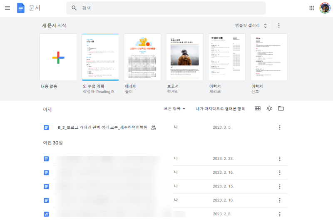Open the file picker folder icon
333x222 pixels.
[x=281, y=109]
